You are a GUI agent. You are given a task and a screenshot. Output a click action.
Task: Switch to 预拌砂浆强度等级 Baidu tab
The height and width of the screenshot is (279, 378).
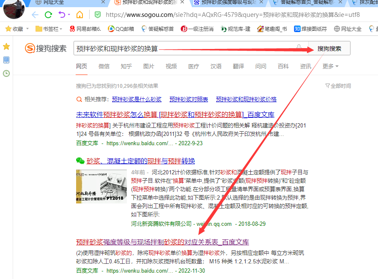pos(225,3)
